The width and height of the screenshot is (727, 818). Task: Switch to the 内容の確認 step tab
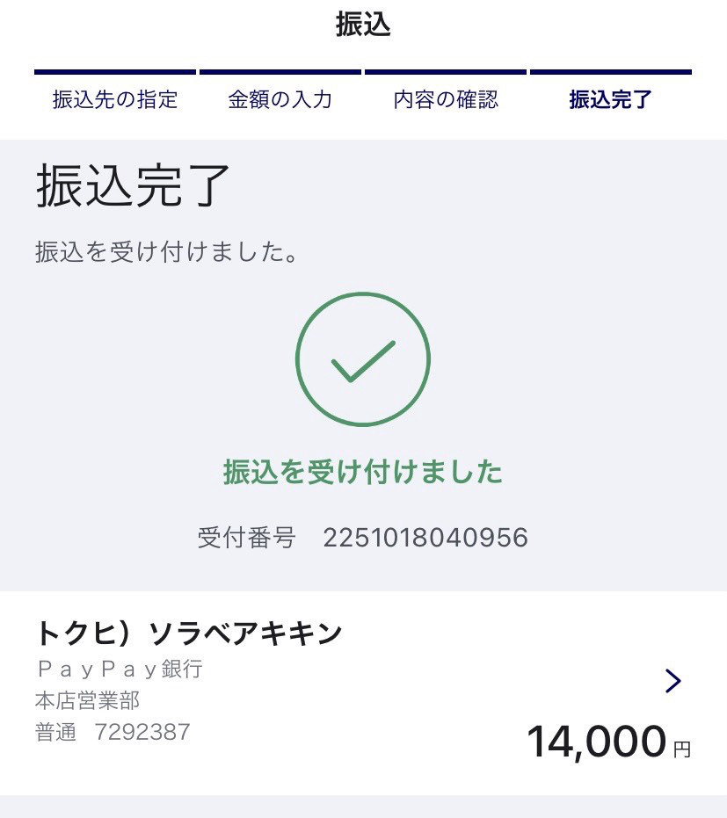pyautogui.click(x=446, y=100)
